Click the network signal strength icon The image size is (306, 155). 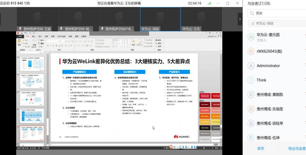[209, 3]
